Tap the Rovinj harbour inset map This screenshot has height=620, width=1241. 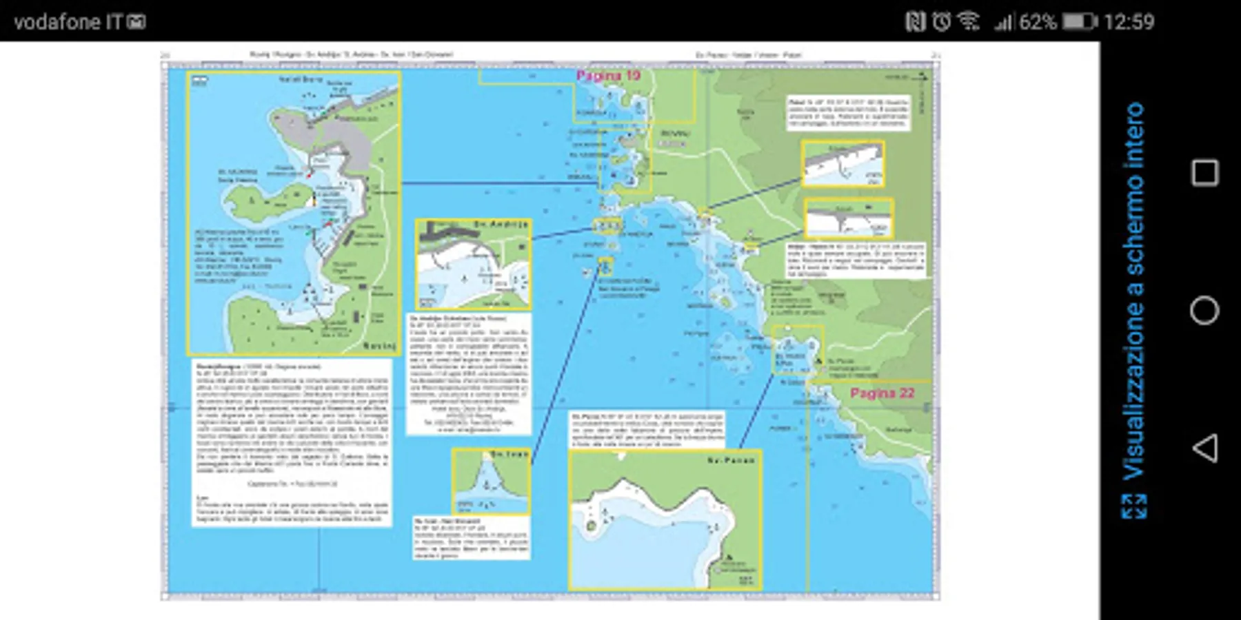pos(294,213)
